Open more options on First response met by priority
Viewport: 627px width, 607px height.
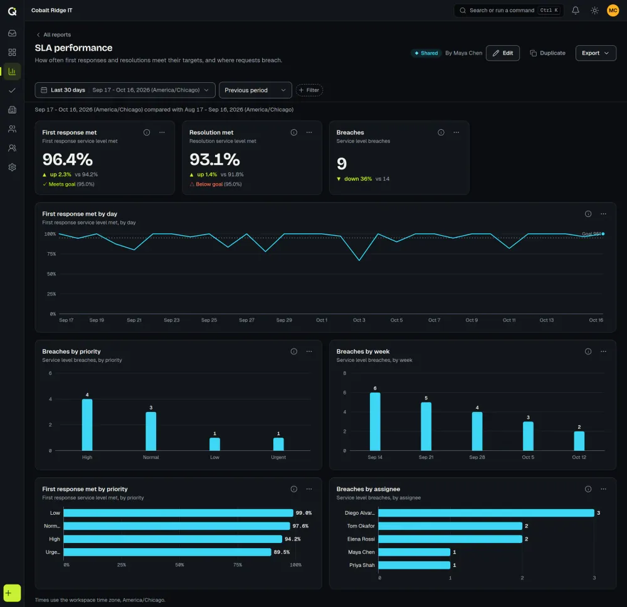tap(309, 489)
